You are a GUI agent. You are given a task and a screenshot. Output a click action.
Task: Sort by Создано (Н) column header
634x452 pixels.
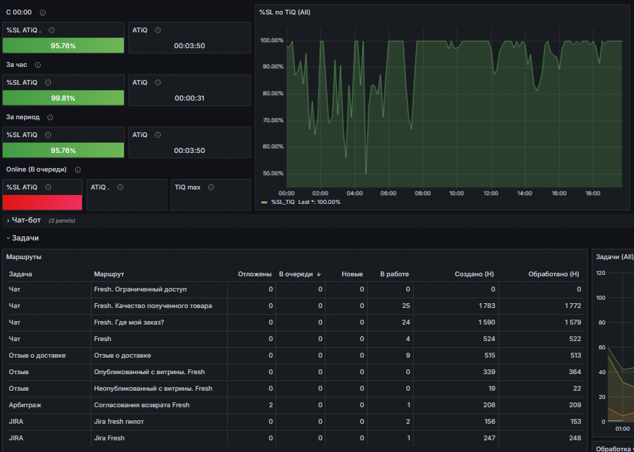(x=474, y=274)
